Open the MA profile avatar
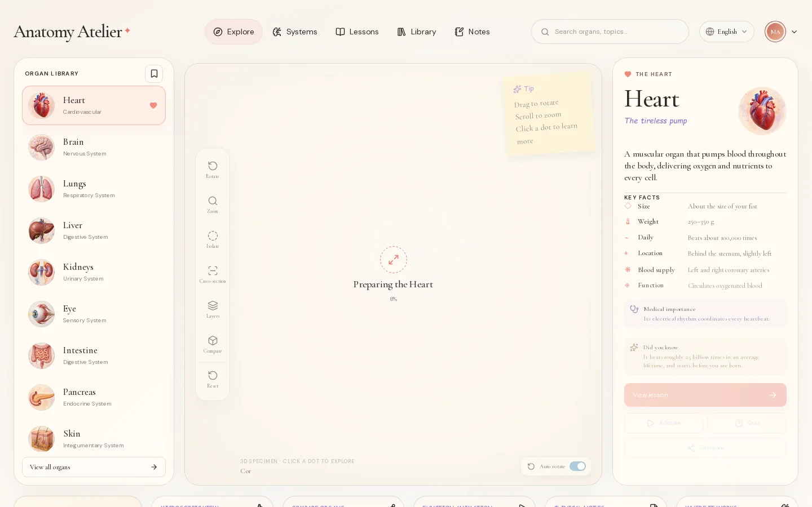 point(775,32)
